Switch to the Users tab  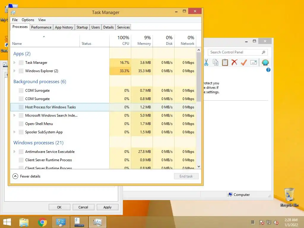tap(96, 27)
